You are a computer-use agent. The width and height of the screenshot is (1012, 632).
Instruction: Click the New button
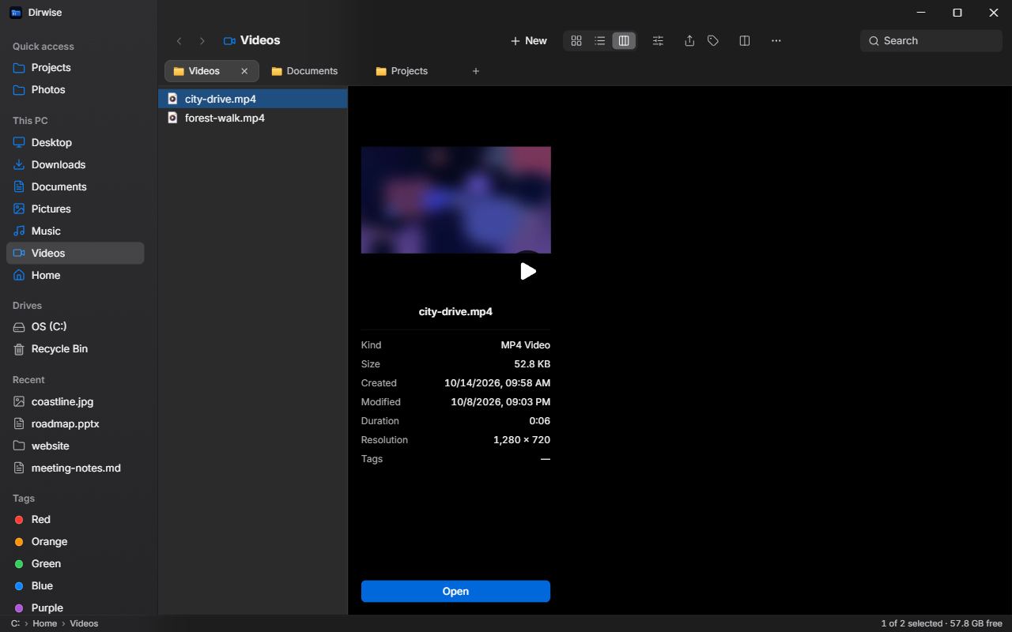(529, 41)
